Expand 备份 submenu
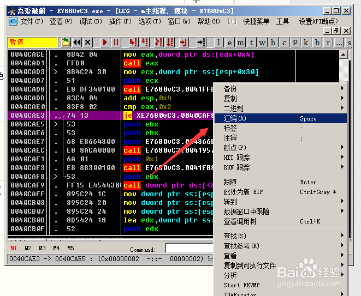This screenshot has width=361, height=296. pyautogui.click(x=281, y=89)
